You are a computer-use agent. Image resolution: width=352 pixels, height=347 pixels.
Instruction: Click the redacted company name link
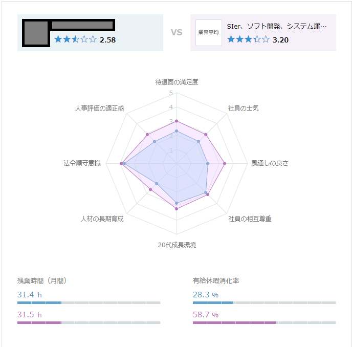tap(83, 25)
